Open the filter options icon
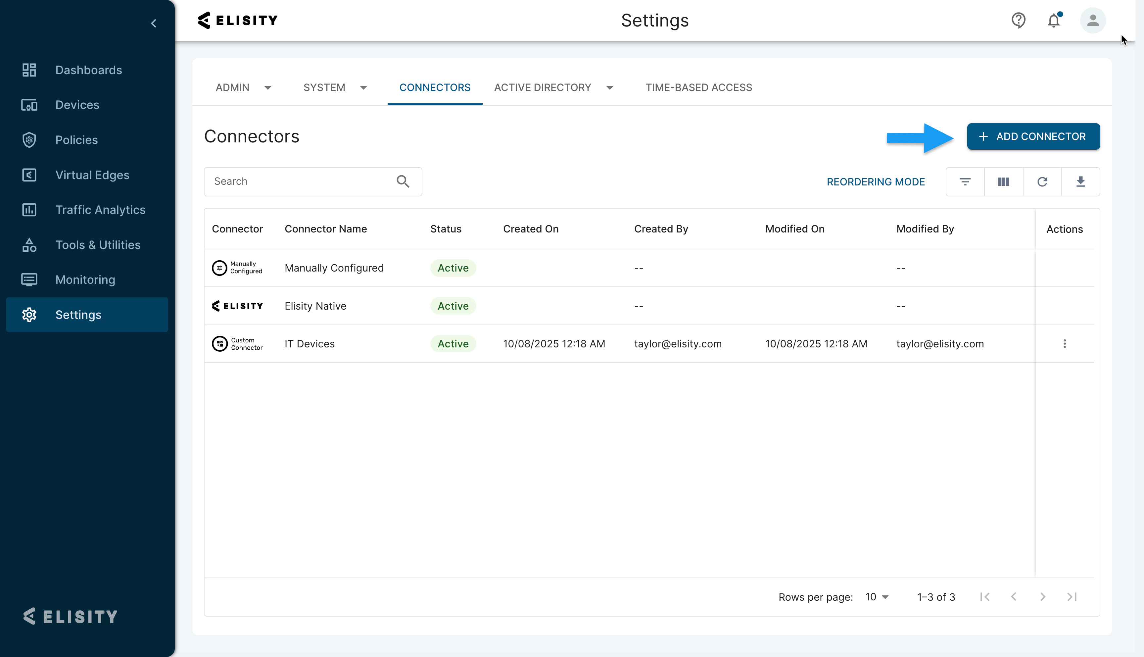1144x657 pixels. 965,181
